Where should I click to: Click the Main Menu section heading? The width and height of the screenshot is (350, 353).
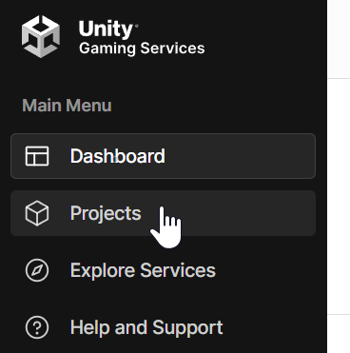(67, 106)
